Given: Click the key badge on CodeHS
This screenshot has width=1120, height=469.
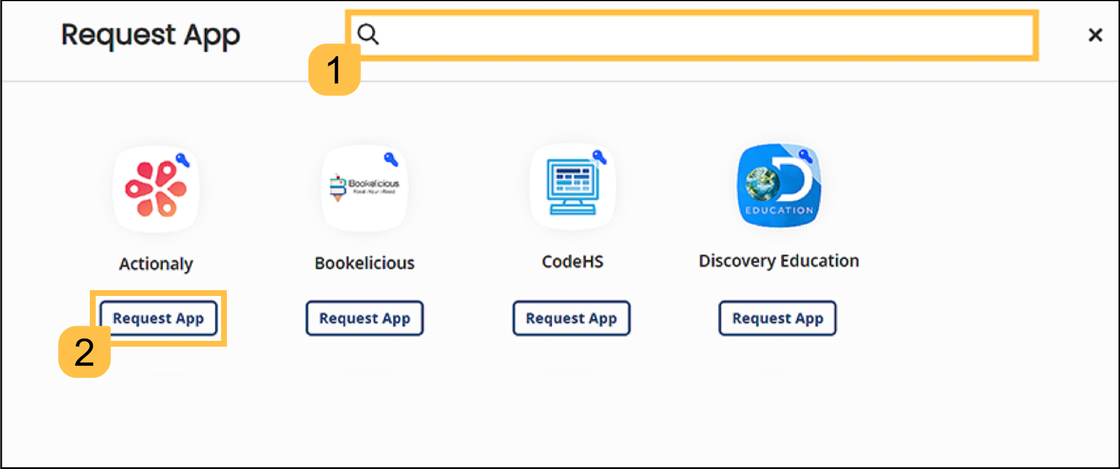Looking at the screenshot, I should point(599,157).
